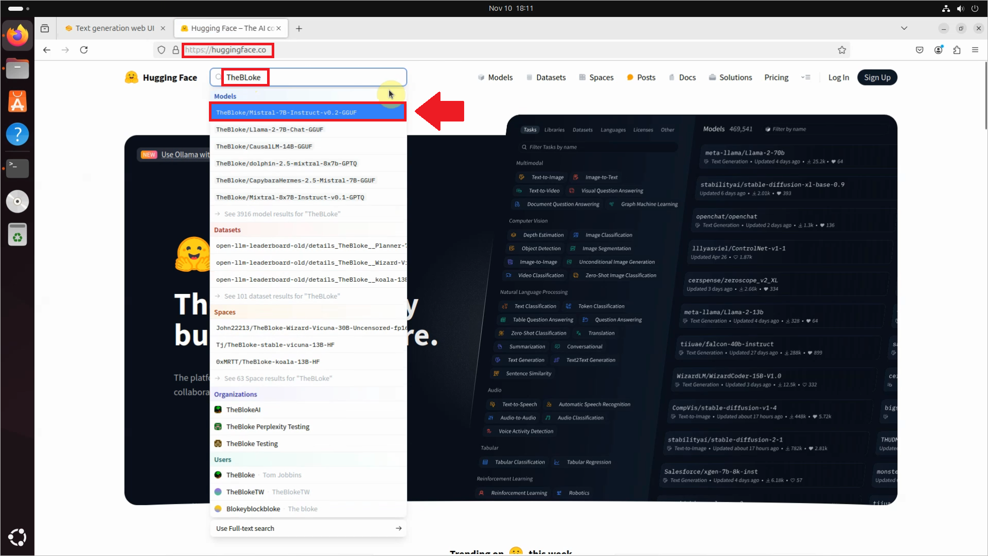Open Firefox View recent browsing icon
Image resolution: width=988 pixels, height=556 pixels.
pyautogui.click(x=45, y=28)
